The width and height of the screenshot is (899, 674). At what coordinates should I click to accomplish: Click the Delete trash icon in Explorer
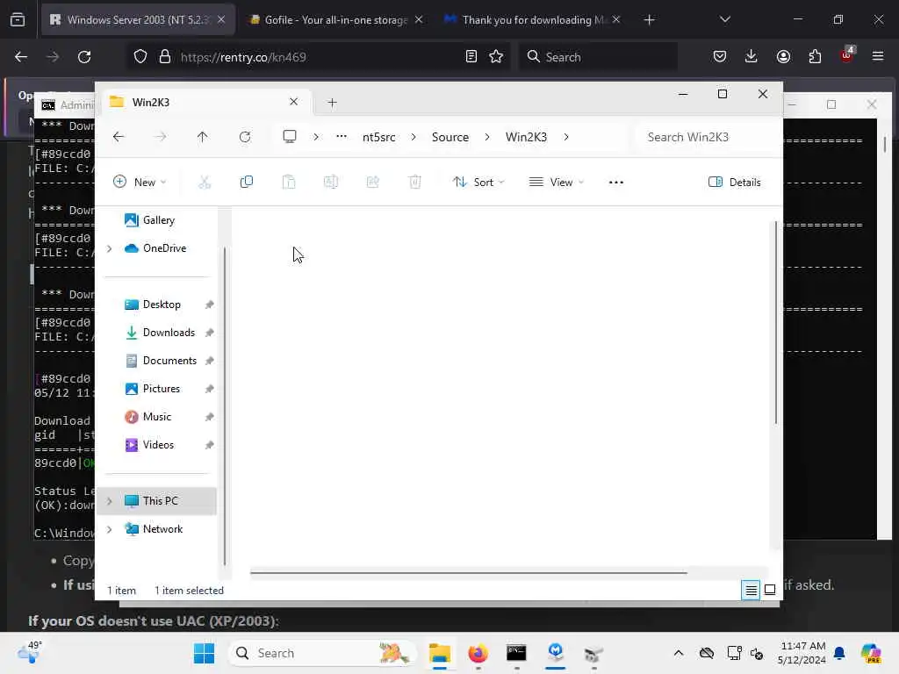[x=415, y=183]
